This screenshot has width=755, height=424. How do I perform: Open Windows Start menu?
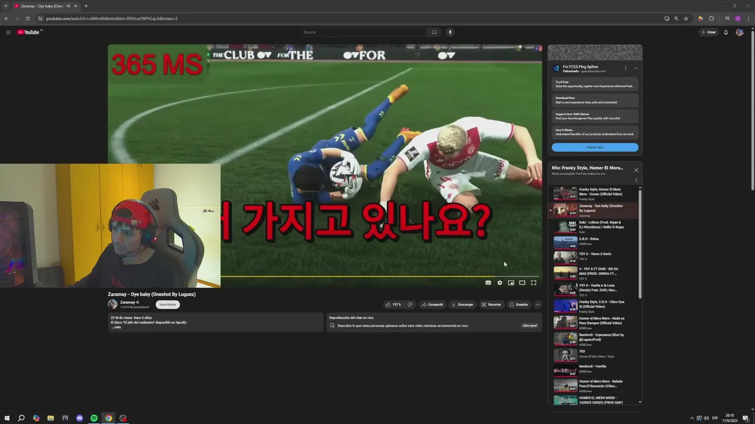tap(7, 418)
